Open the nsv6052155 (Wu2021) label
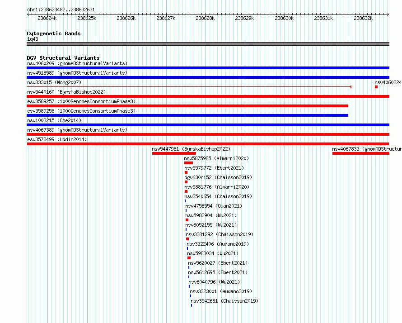 (x=211, y=225)
